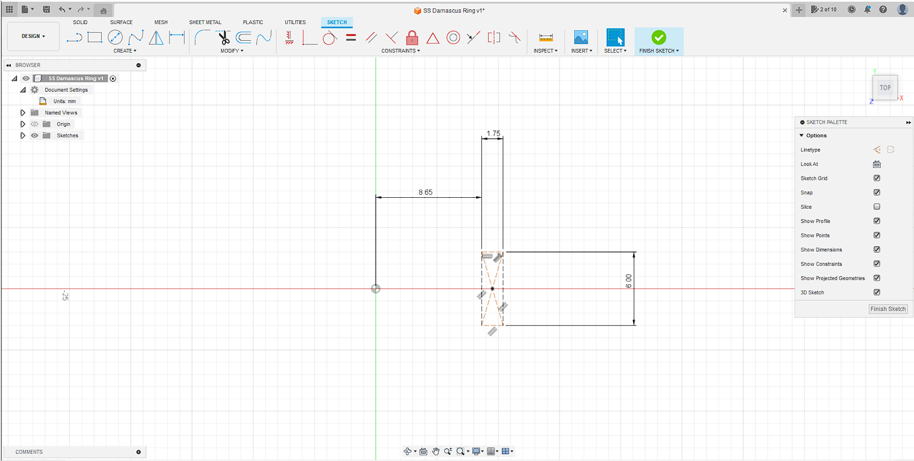
Task: Expand the Origin folder in browser
Action: (x=23, y=124)
